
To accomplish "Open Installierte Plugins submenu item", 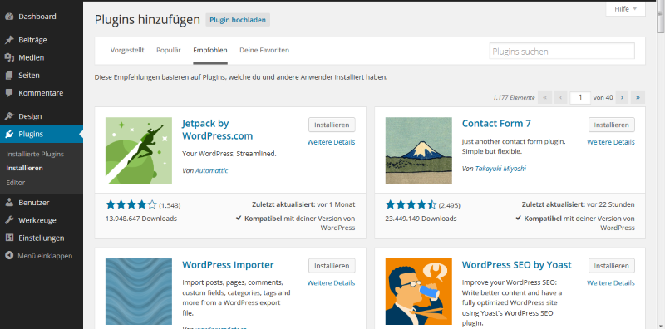I will [x=35, y=154].
